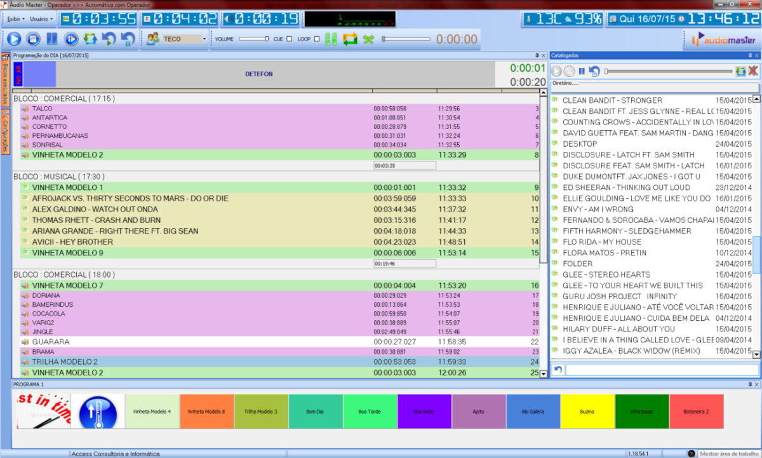The height and width of the screenshot is (458, 762).
Task: Click Mostrar área de trabalho in the status bar
Action: [x=729, y=454]
